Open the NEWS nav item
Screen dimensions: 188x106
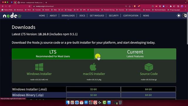click(146, 16)
